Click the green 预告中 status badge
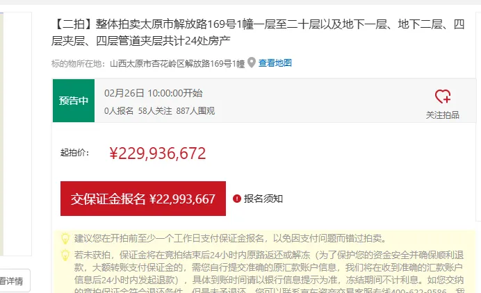Screen dimensions: 481x293 point(74,101)
